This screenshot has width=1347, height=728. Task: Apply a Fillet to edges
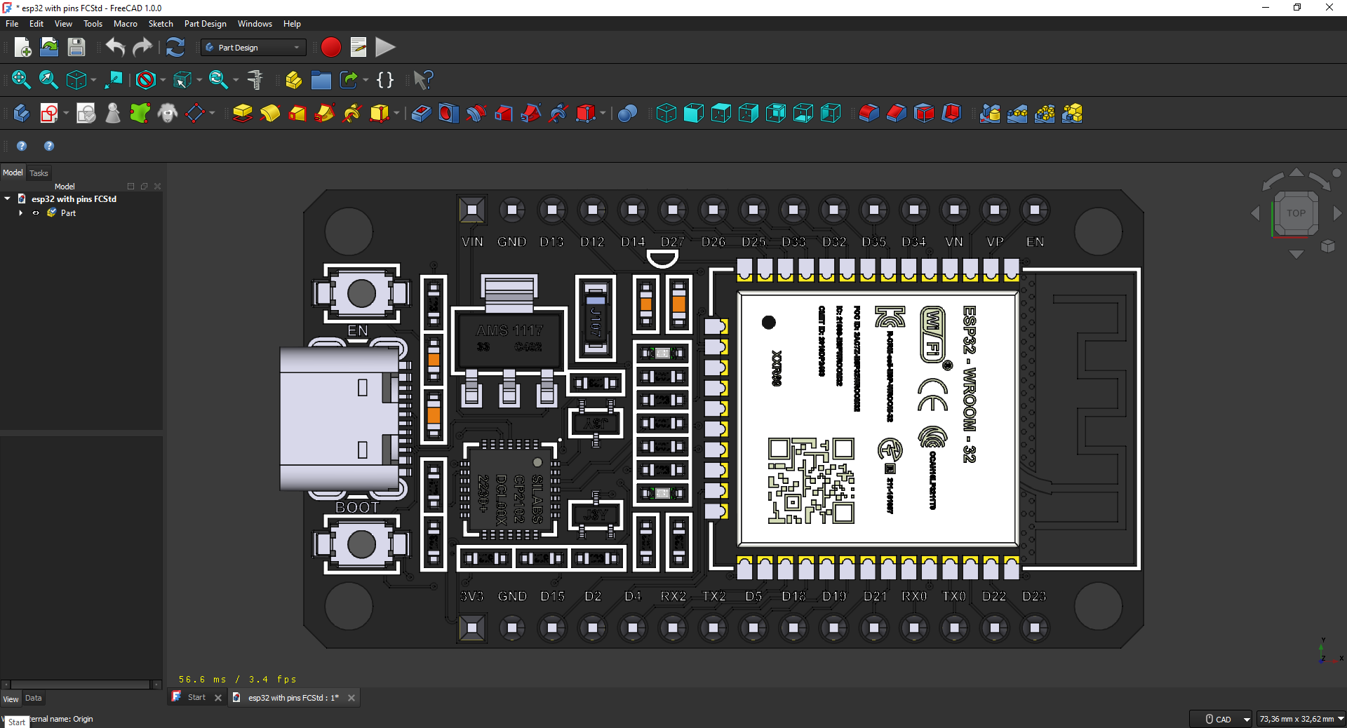click(869, 113)
